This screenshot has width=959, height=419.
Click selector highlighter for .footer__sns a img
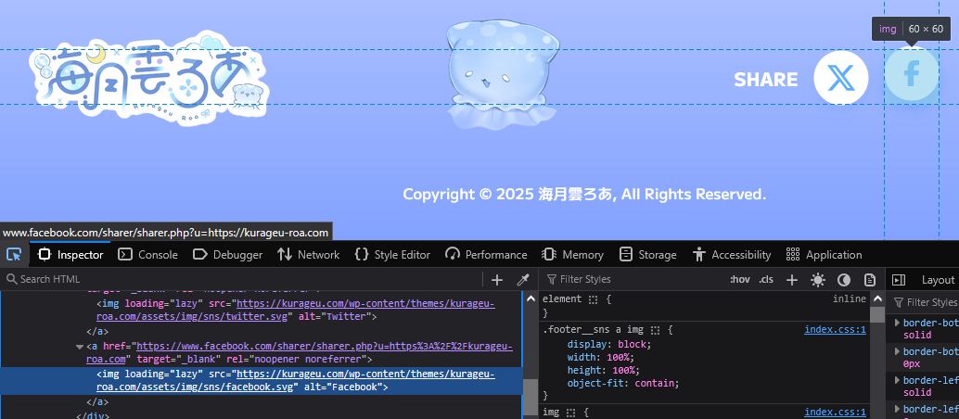[656, 330]
